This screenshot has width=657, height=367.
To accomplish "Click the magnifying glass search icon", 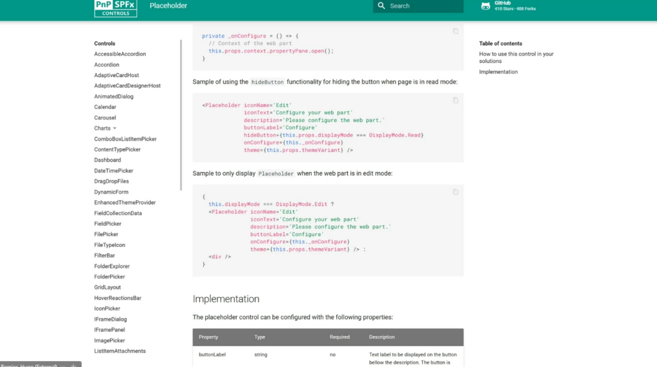I will pos(382,6).
